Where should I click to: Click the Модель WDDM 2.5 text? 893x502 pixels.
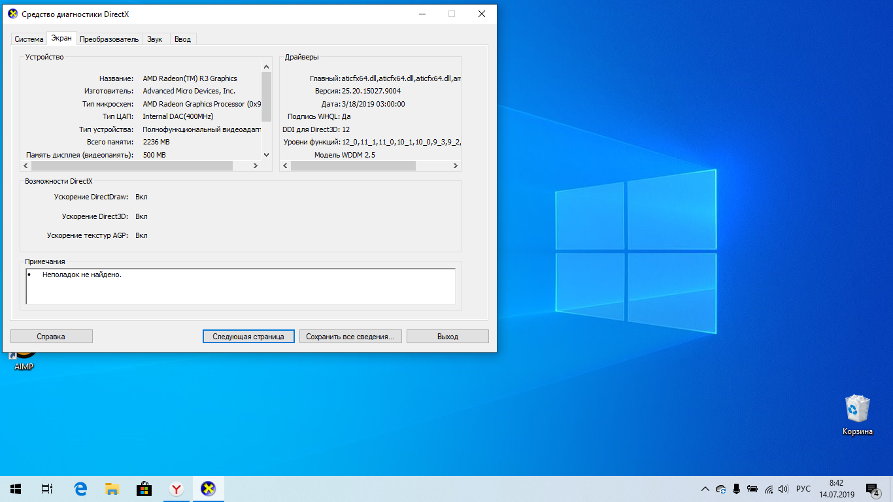(345, 155)
